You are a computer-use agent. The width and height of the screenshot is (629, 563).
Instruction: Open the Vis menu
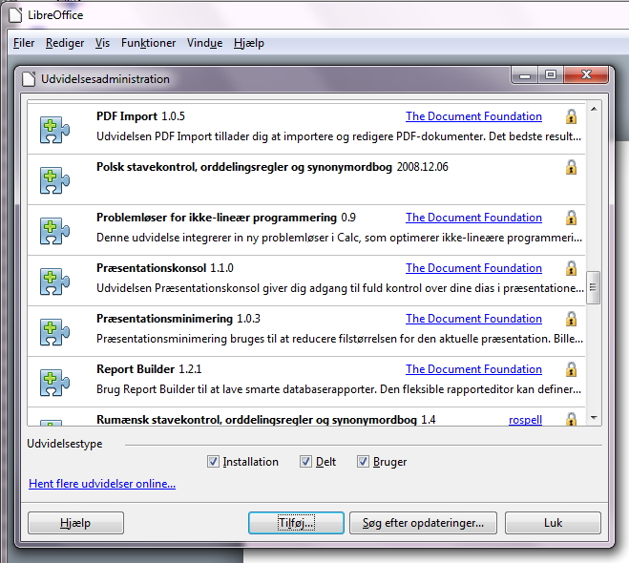pyautogui.click(x=102, y=43)
